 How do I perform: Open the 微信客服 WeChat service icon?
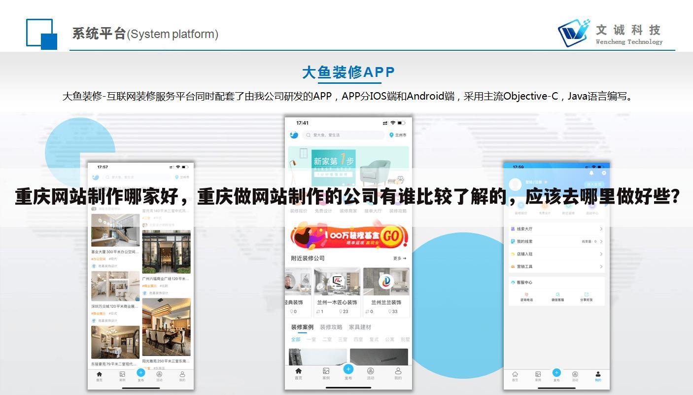(x=558, y=296)
